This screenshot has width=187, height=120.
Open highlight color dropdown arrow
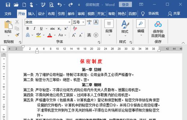(44, 35)
